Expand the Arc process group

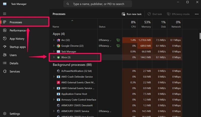[x=54, y=40]
